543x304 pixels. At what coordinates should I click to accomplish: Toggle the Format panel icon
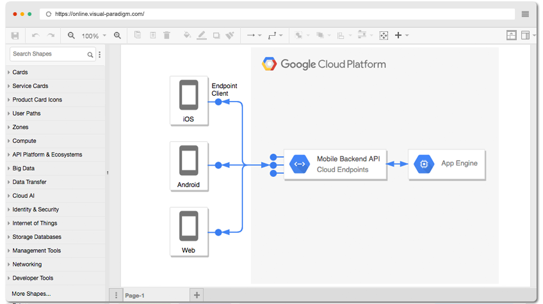(512, 36)
